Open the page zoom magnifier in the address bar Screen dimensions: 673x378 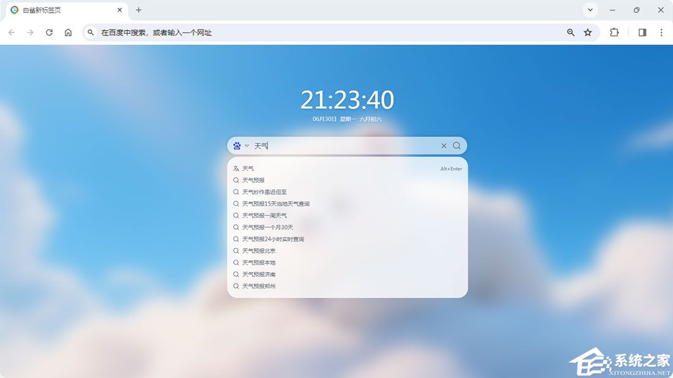pyautogui.click(x=570, y=32)
